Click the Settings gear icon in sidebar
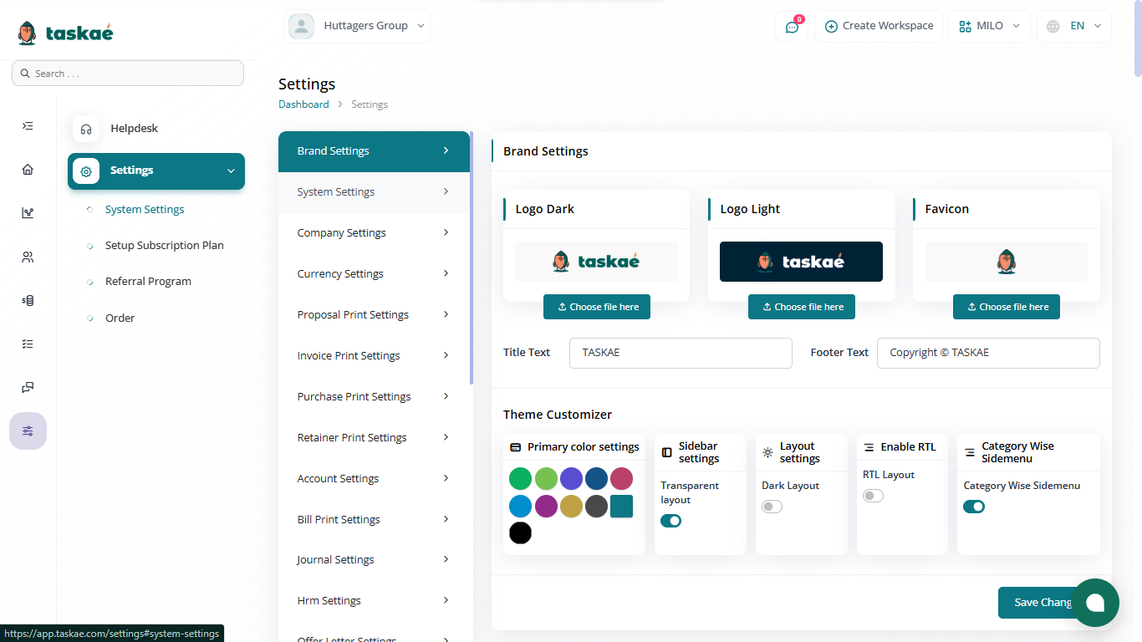The width and height of the screenshot is (1142, 642). [86, 171]
